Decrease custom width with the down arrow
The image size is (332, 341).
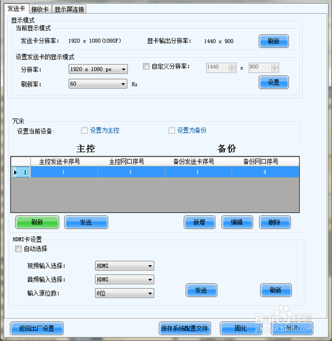click(232, 69)
